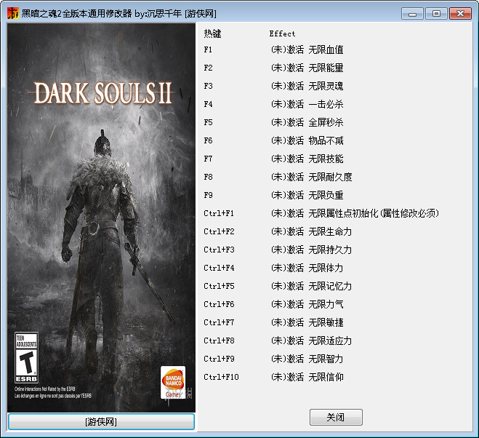Select the 全屏秒杀 effect text
Image resolution: width=479 pixels, height=438 pixels.
point(326,122)
